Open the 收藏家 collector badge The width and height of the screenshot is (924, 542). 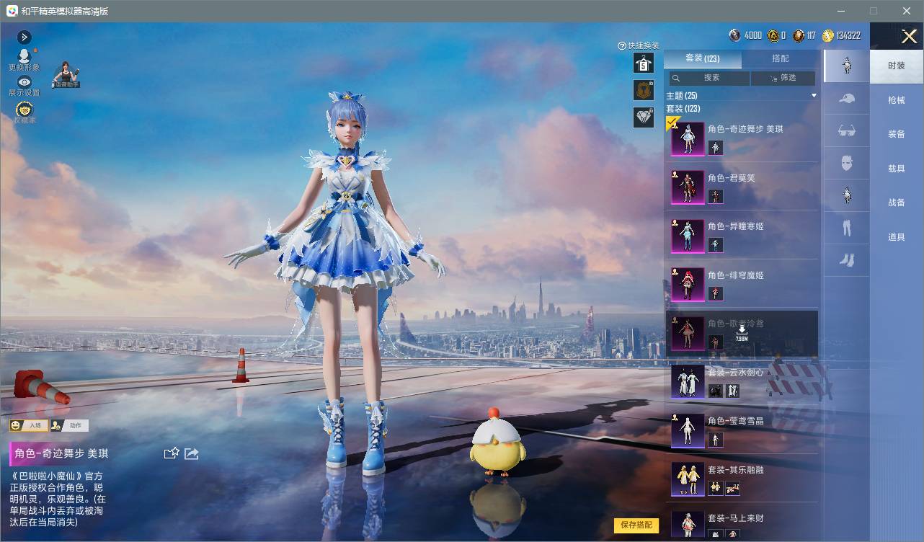(25, 112)
